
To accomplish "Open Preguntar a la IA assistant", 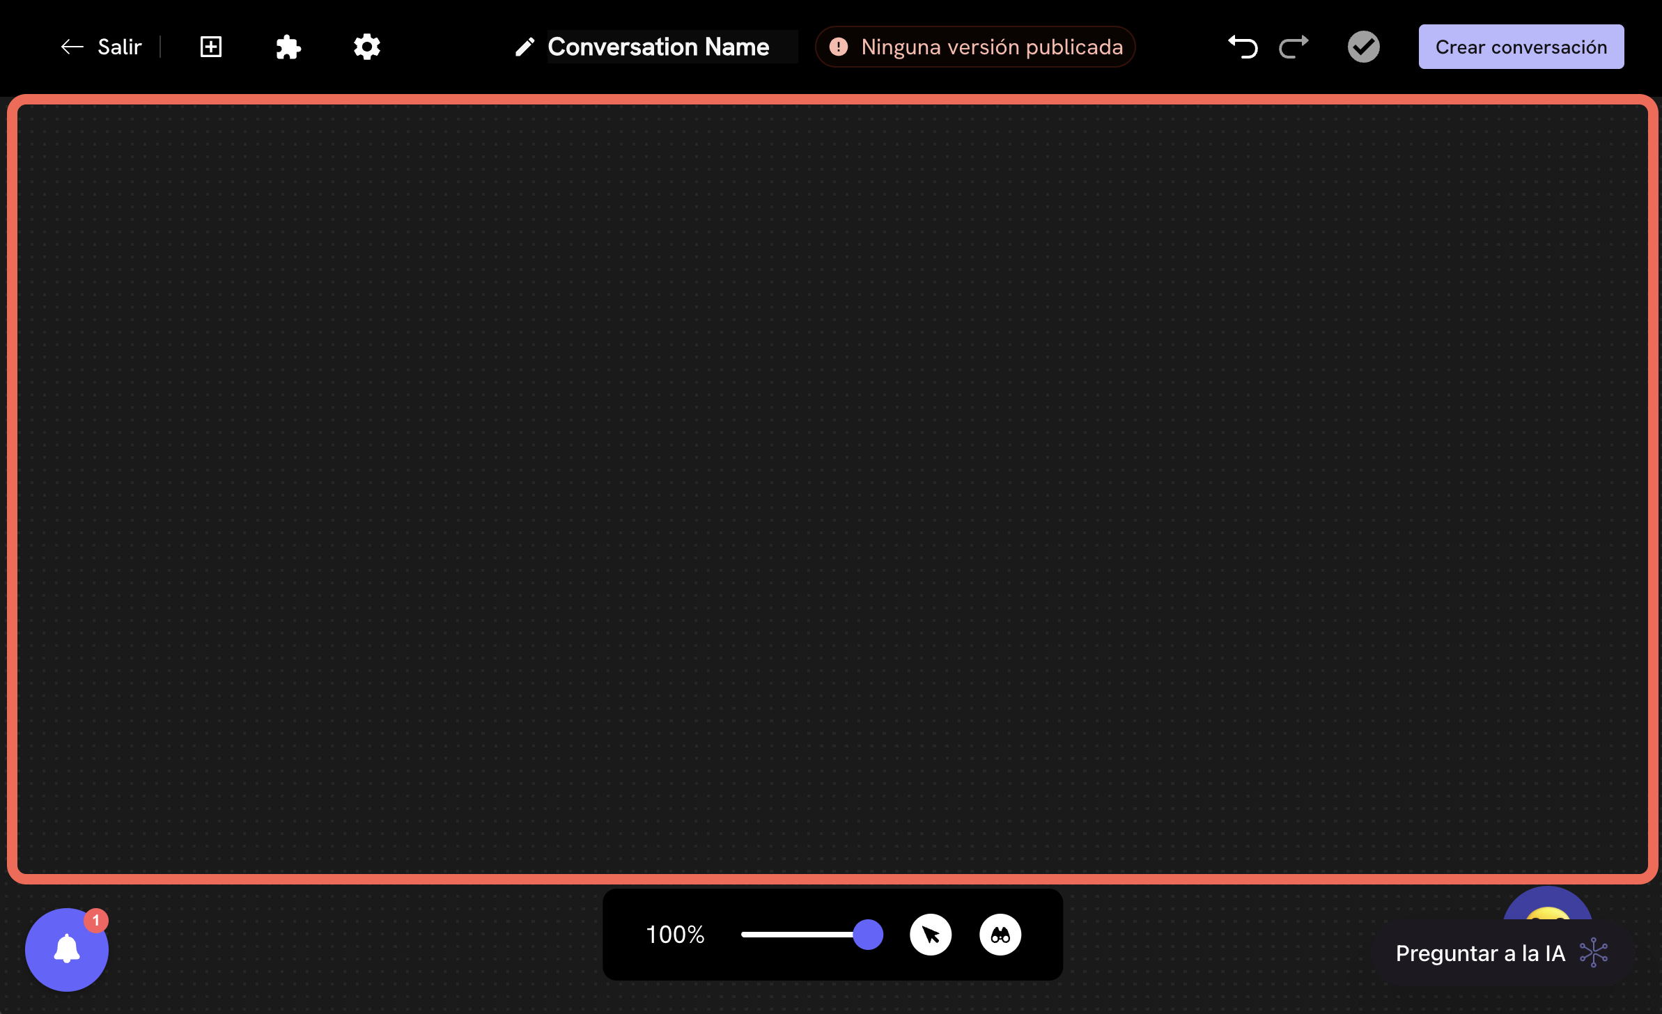I will coord(1501,953).
